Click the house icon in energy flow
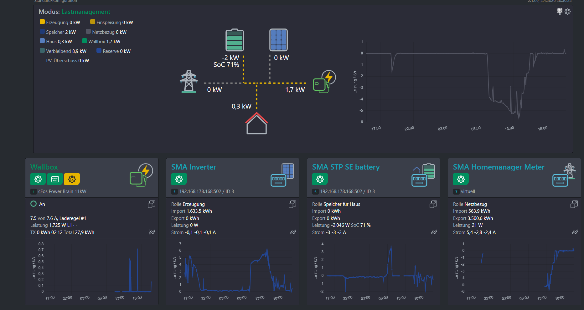The width and height of the screenshot is (584, 310). pyautogui.click(x=256, y=124)
